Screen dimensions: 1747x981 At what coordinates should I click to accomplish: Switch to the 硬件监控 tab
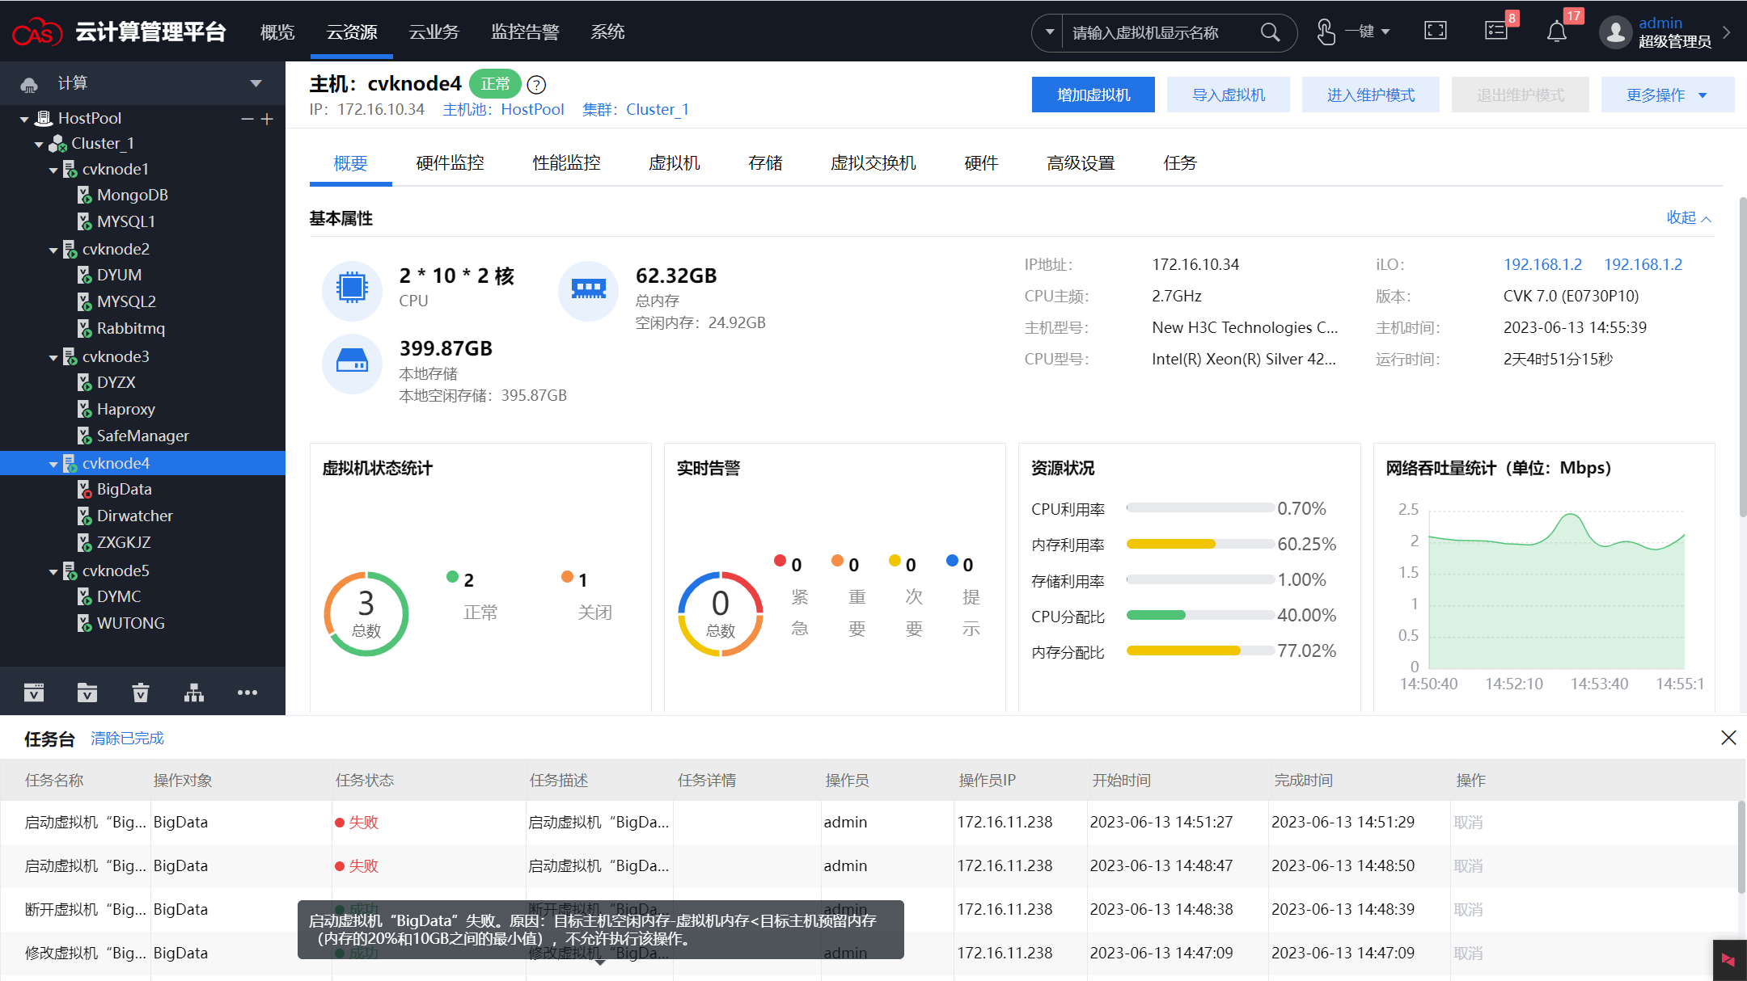(x=450, y=163)
